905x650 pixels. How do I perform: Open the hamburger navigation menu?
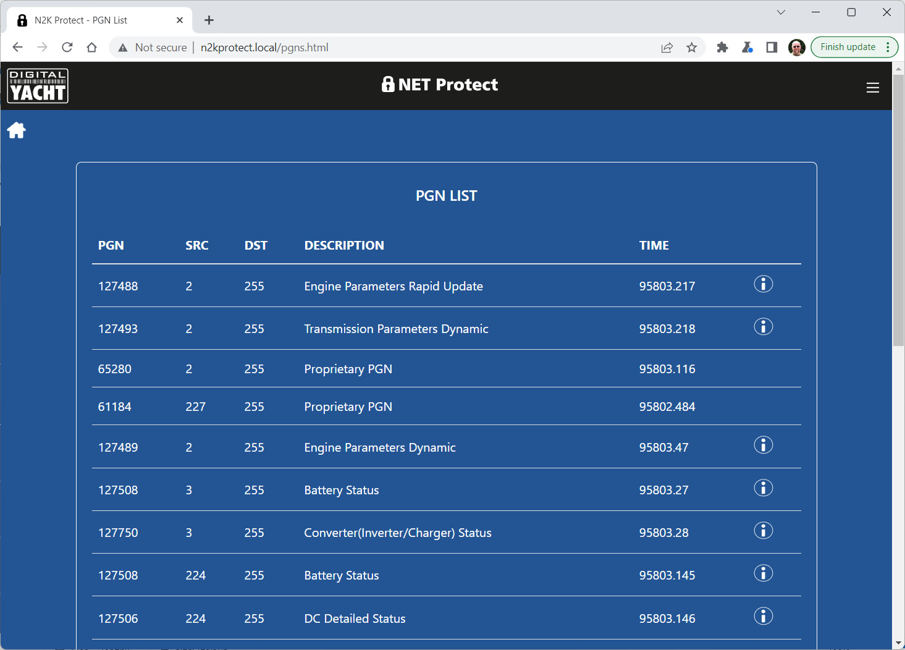[x=872, y=88]
